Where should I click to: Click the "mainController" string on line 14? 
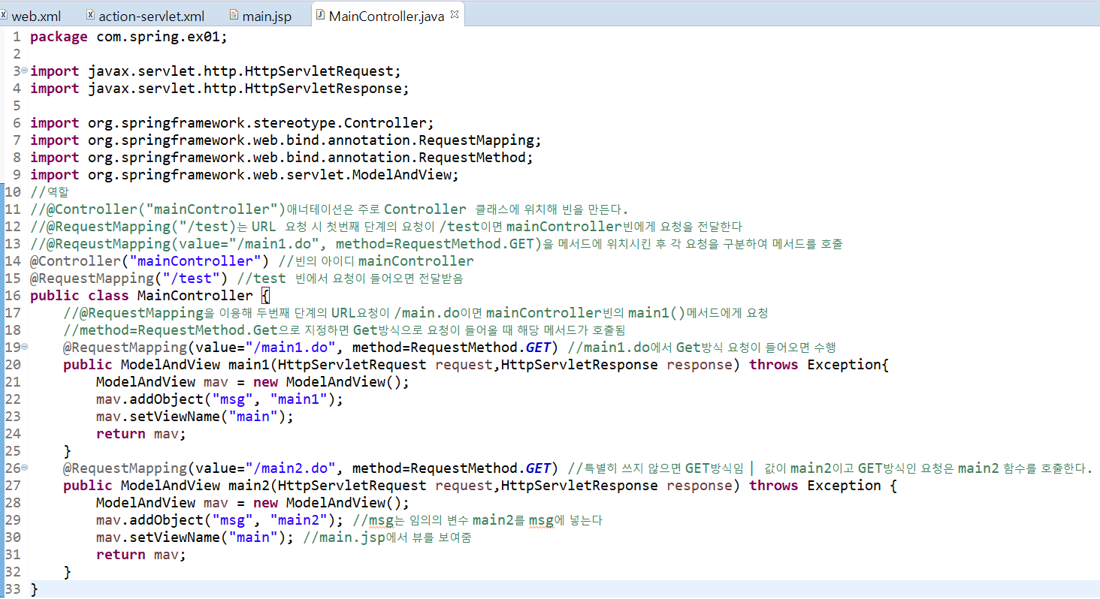[195, 261]
